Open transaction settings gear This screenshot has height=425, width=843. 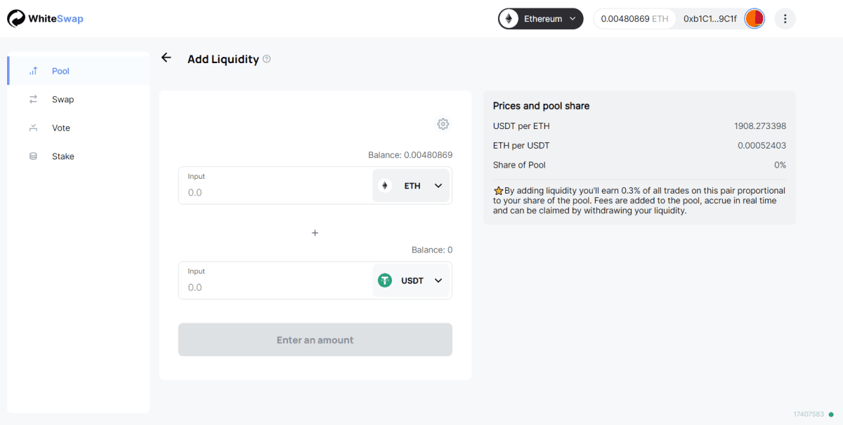pos(443,124)
